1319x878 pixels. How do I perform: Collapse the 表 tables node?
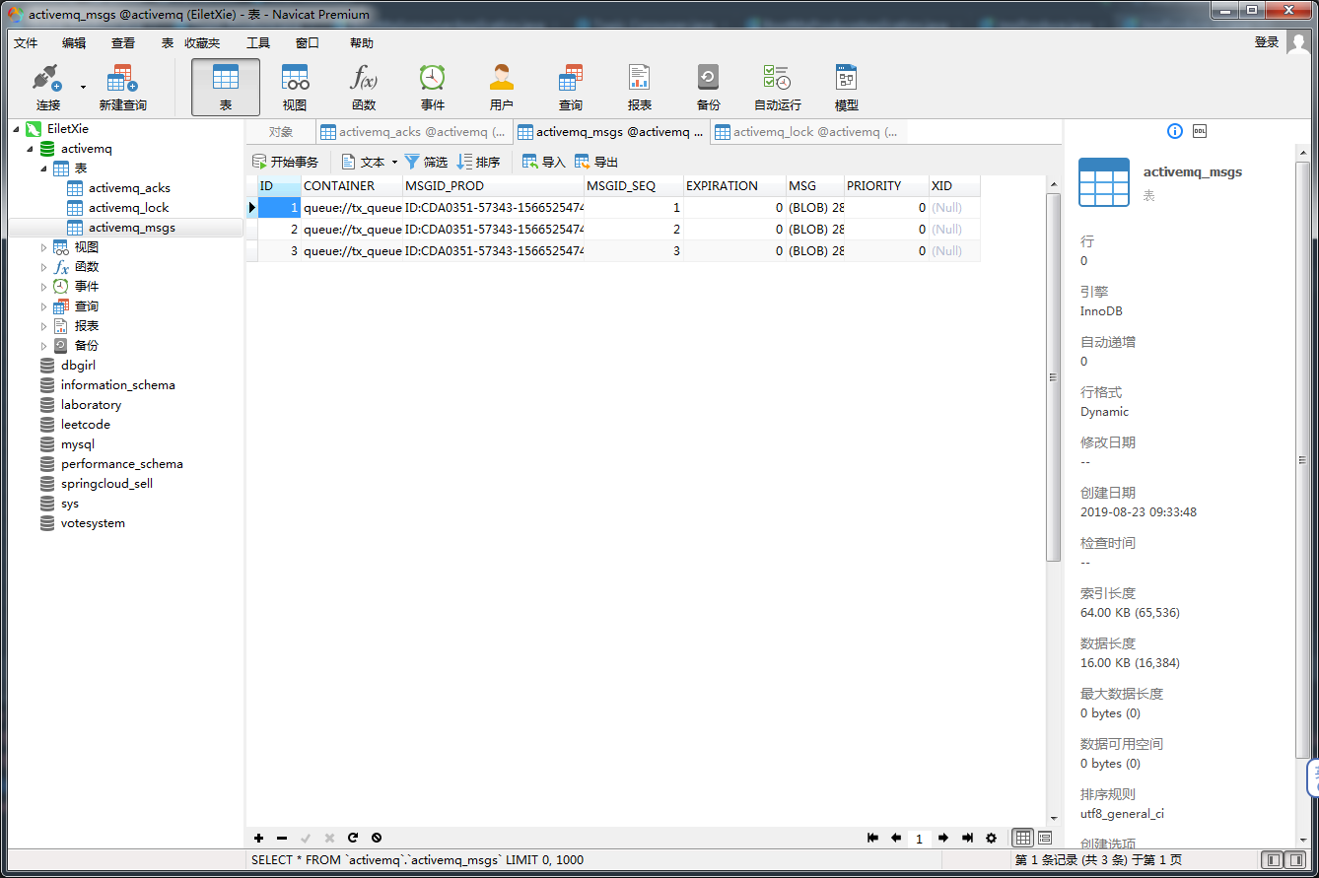coord(44,169)
